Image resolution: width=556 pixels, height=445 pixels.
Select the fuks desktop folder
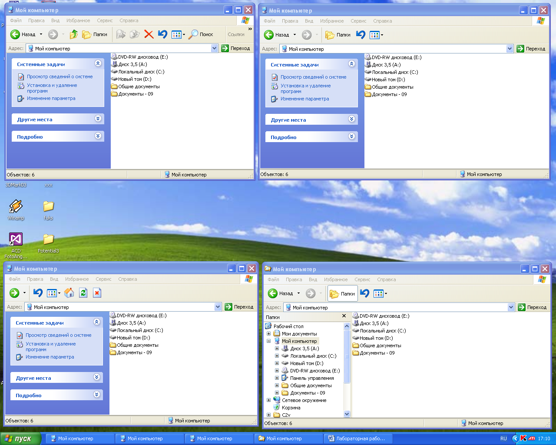tap(48, 210)
